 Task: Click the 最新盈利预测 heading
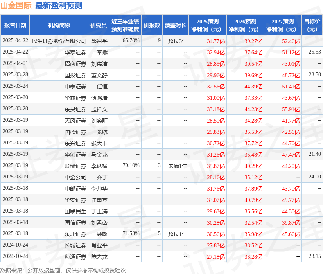point(59,5)
